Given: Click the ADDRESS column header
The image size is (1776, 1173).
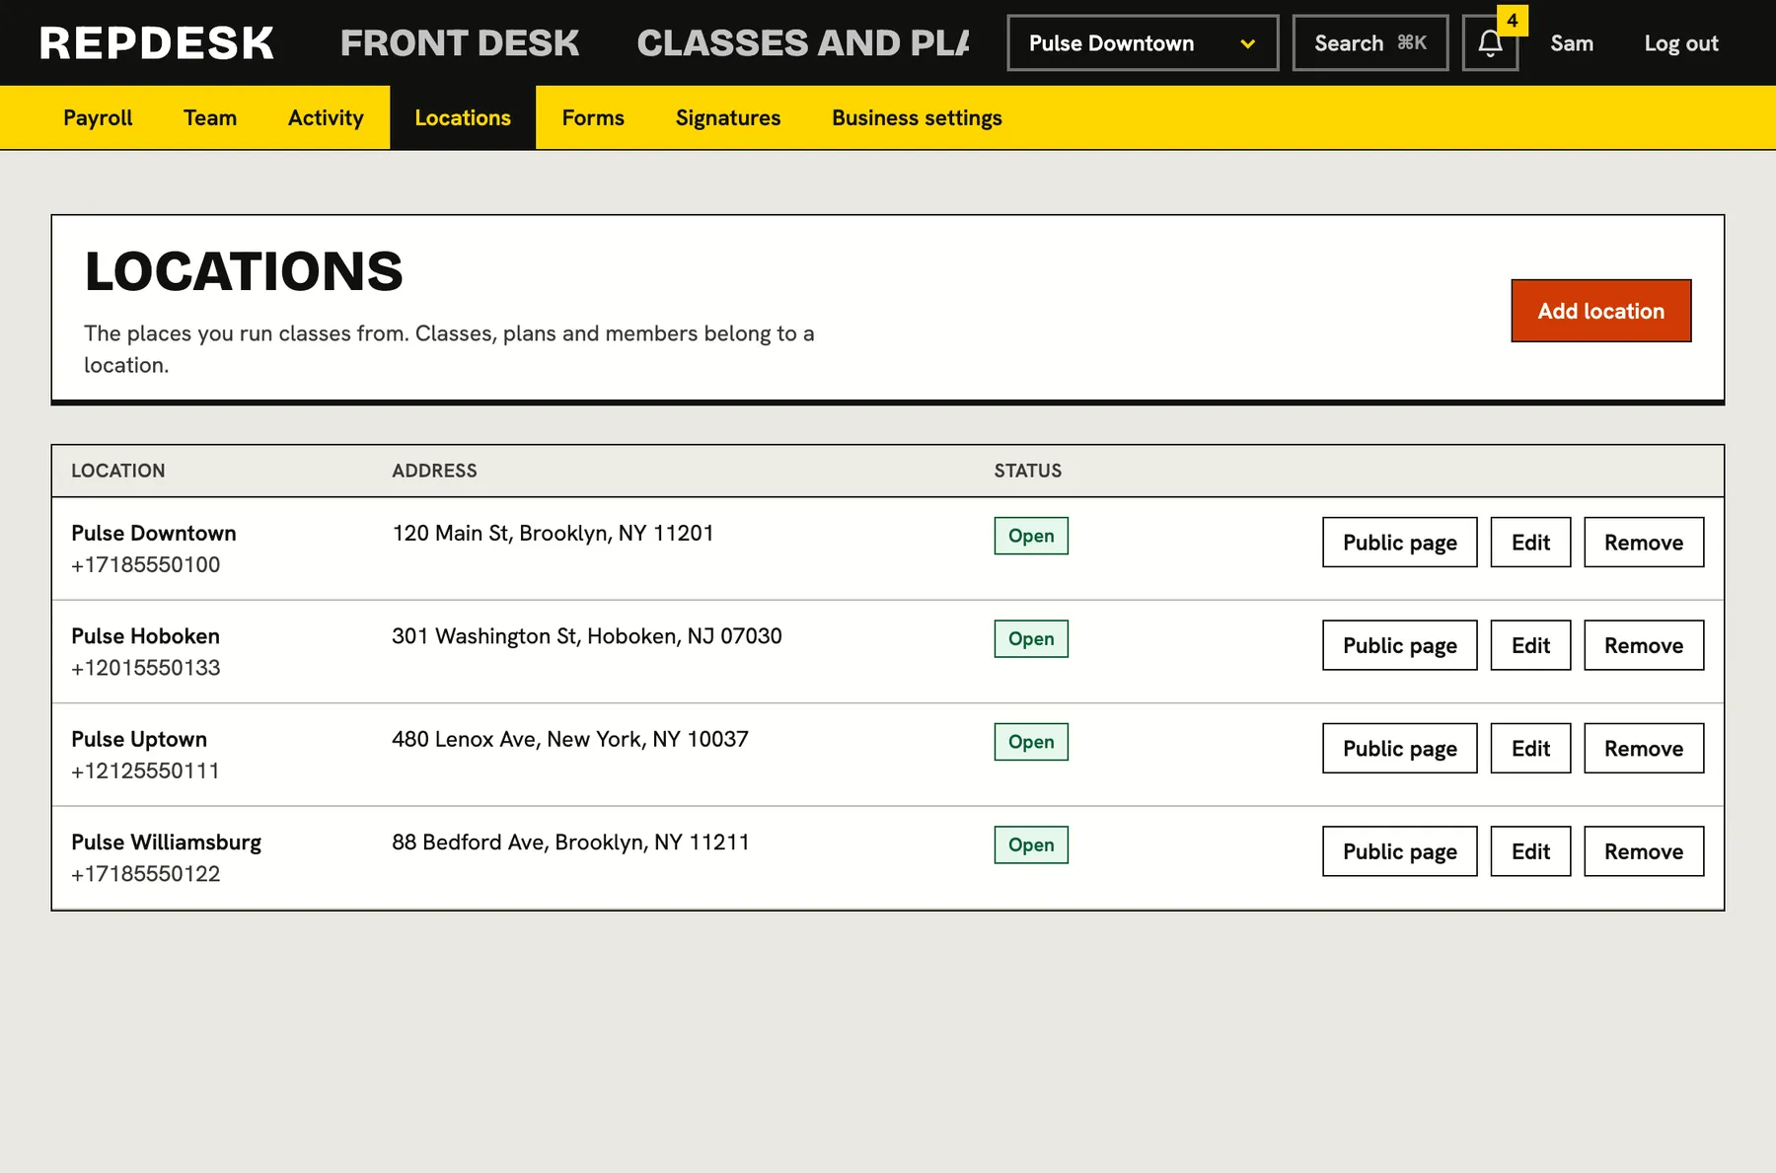Looking at the screenshot, I should [x=434, y=471].
